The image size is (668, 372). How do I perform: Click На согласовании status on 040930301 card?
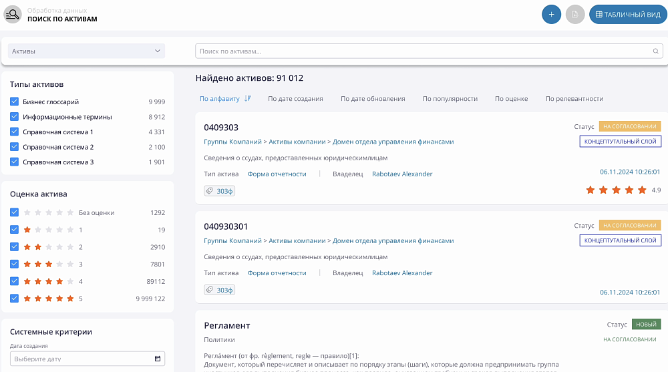pyautogui.click(x=630, y=225)
